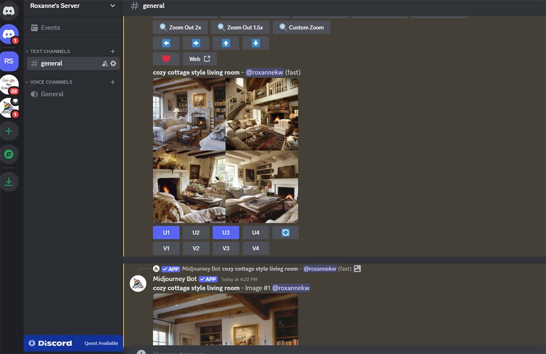Screen dimensions: 546x354
Task: Click the hashtag general channel header
Action: [x=148, y=6]
